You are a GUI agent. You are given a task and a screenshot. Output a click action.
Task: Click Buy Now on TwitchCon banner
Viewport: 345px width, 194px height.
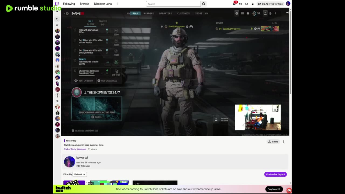click(274, 189)
